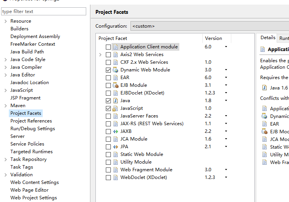Click the JPA arrows icon
289x202 pixels.
(115, 147)
